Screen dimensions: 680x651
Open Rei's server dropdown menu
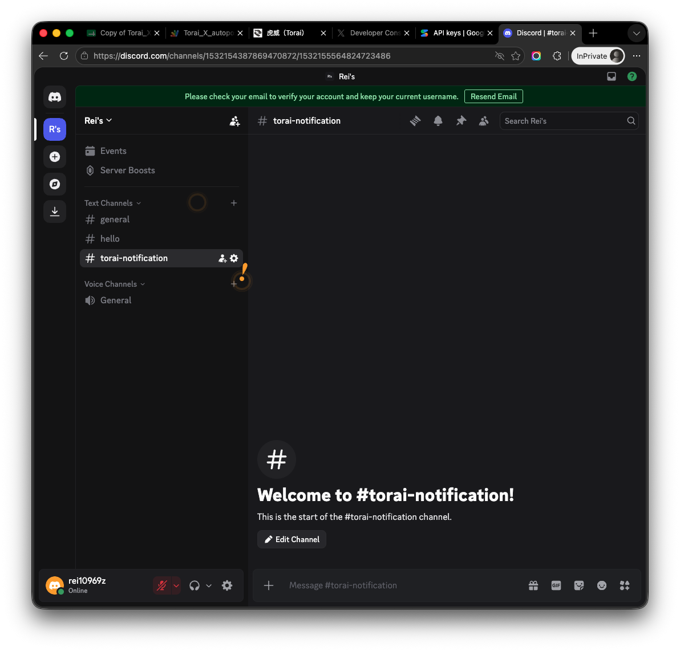99,120
